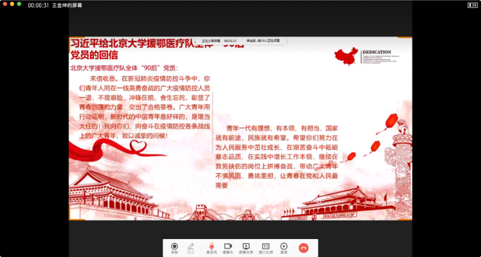Open the participant count badge at top right
The height and width of the screenshot is (257, 481).
(x=471, y=4)
